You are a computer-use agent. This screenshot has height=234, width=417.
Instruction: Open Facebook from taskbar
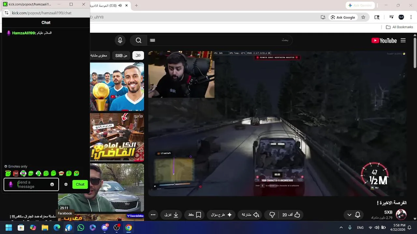point(69,227)
